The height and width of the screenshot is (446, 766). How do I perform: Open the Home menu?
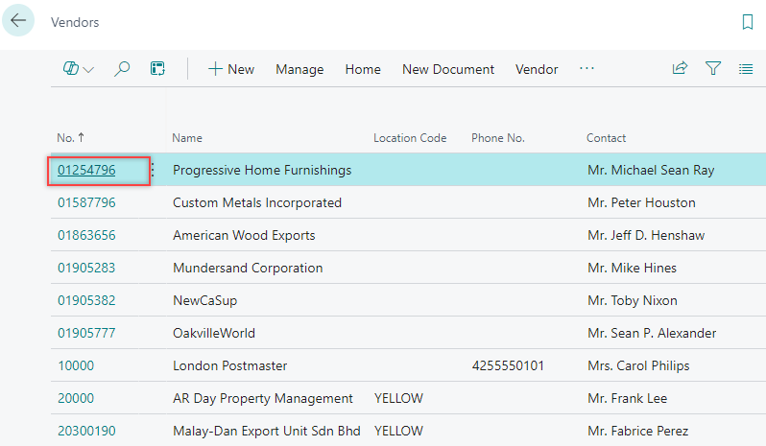click(x=363, y=69)
